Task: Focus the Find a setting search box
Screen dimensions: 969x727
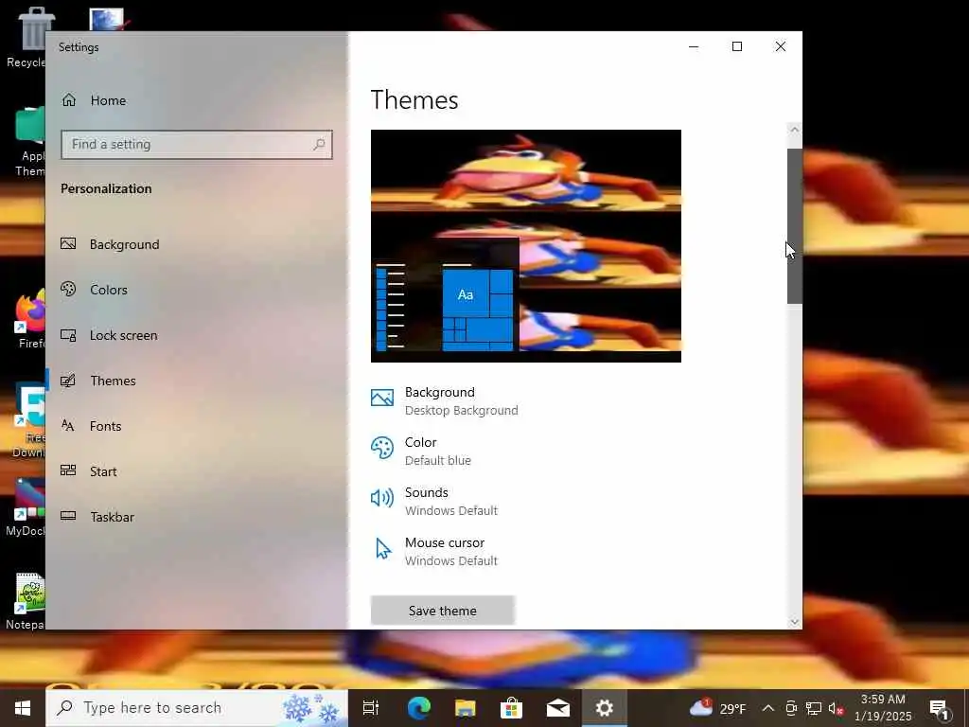Action: click(197, 145)
